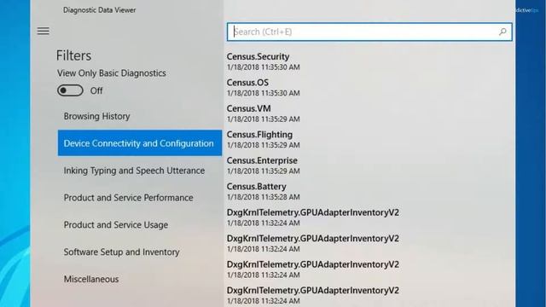Focus the Search (Ctrl+E) field
The width and height of the screenshot is (546, 307).
click(x=369, y=32)
